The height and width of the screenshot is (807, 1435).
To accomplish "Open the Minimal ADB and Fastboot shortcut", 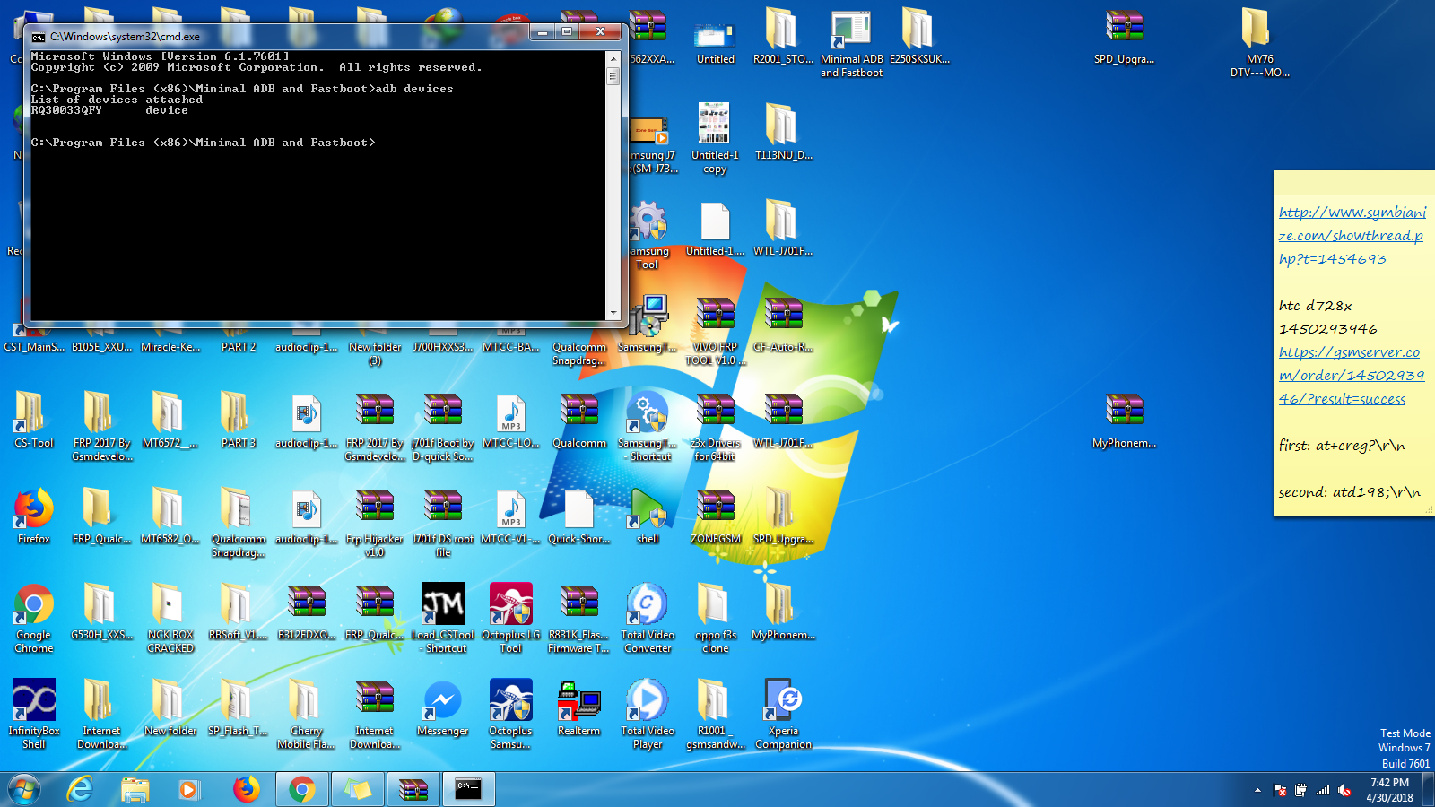I will click(x=851, y=42).
